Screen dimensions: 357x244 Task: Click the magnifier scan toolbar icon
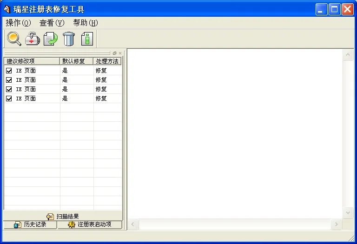pos(14,39)
